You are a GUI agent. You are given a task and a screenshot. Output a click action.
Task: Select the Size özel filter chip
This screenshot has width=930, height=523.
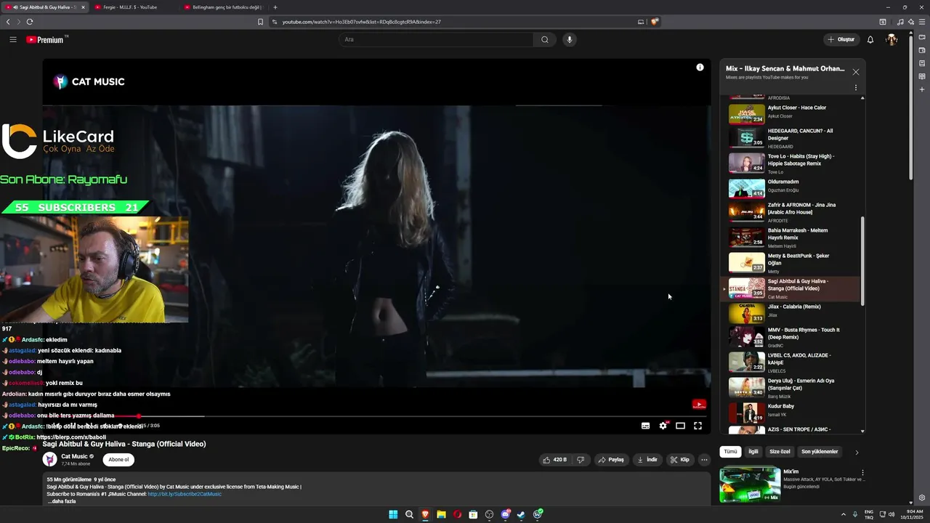[780, 452]
